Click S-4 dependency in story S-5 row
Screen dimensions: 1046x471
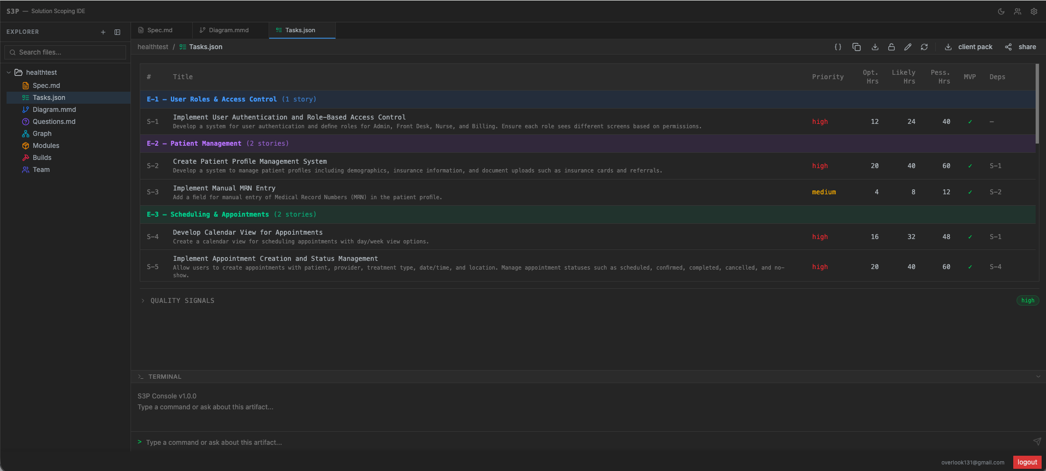(x=996, y=267)
